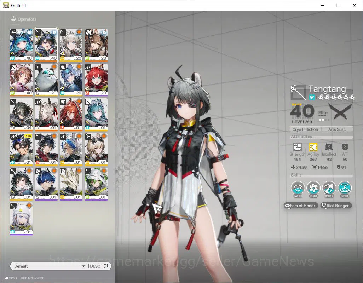Open the first skill icon with triangle

(x=298, y=187)
